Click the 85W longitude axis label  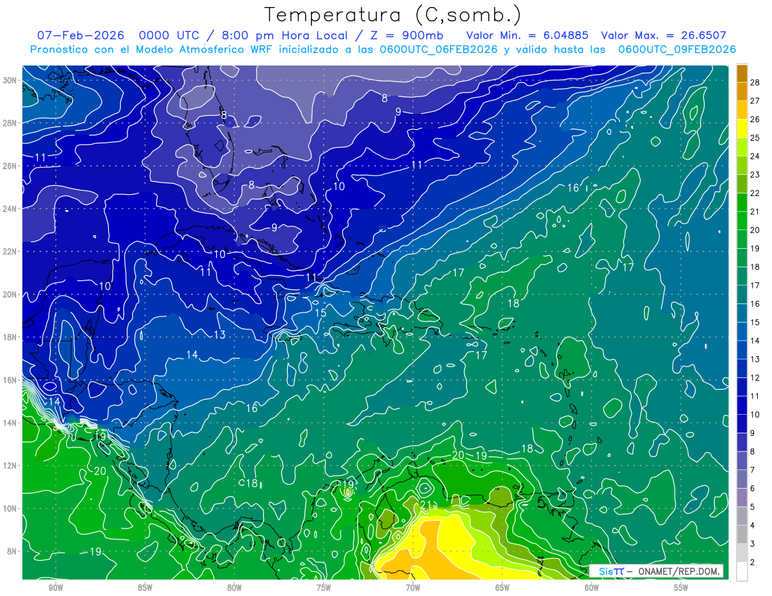tap(145, 588)
